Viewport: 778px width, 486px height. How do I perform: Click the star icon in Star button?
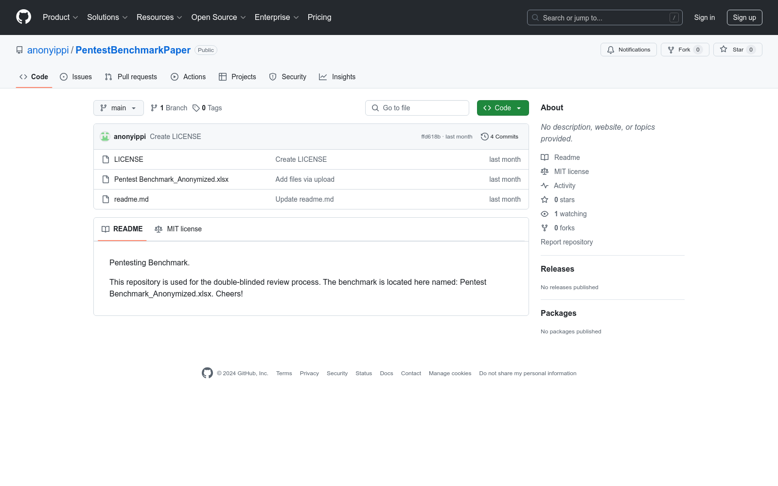[724, 49]
